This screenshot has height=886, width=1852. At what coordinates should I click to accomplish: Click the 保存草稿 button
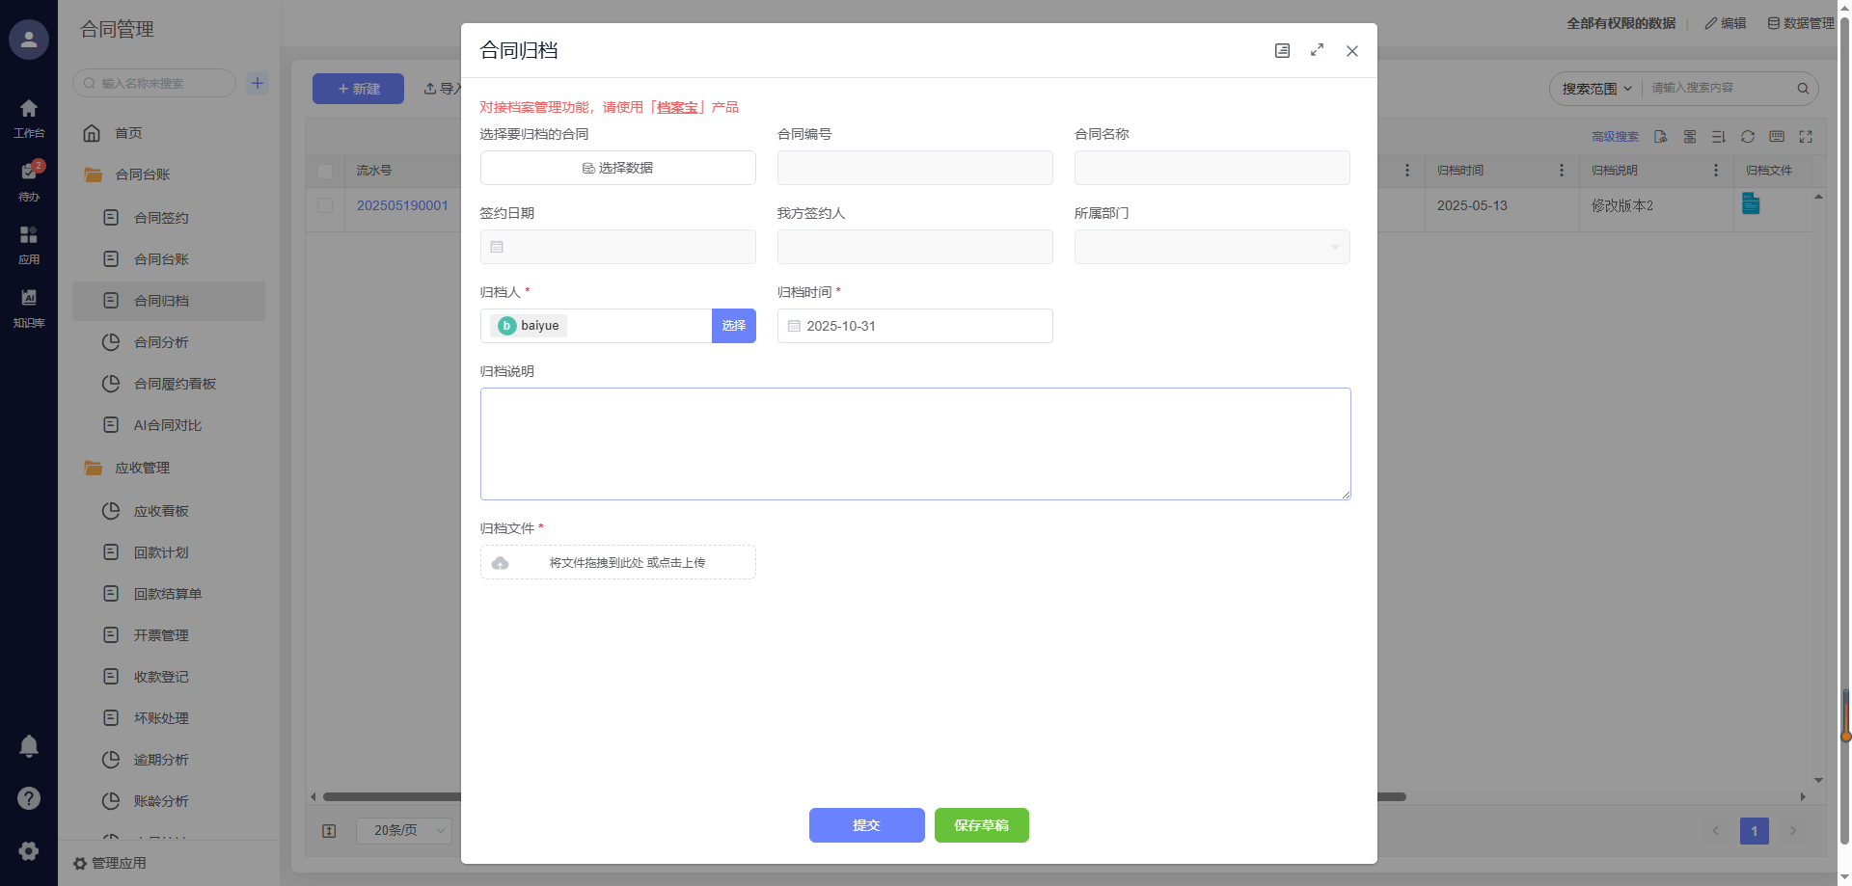click(981, 825)
